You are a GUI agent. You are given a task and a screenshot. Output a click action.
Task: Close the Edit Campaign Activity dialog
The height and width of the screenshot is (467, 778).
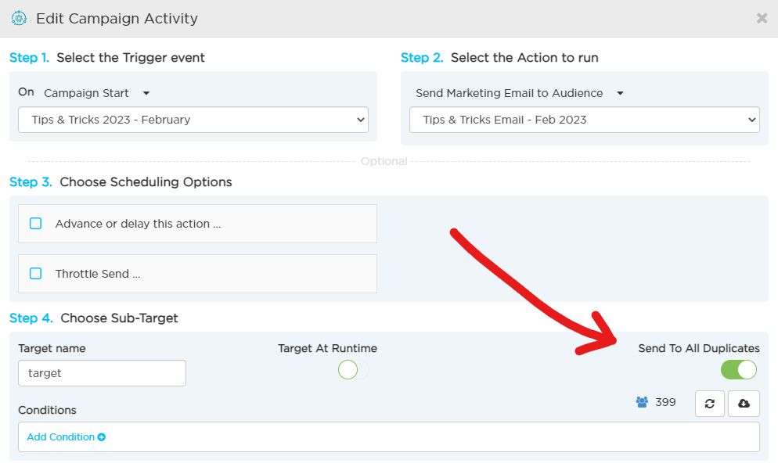762,18
